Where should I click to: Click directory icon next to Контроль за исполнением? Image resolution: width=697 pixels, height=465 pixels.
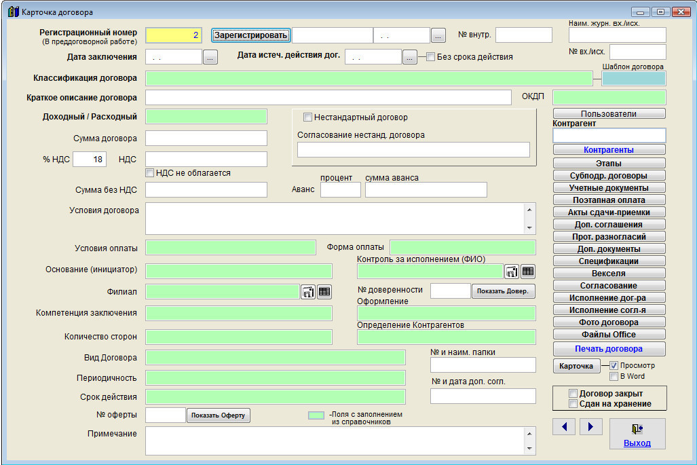coord(512,272)
